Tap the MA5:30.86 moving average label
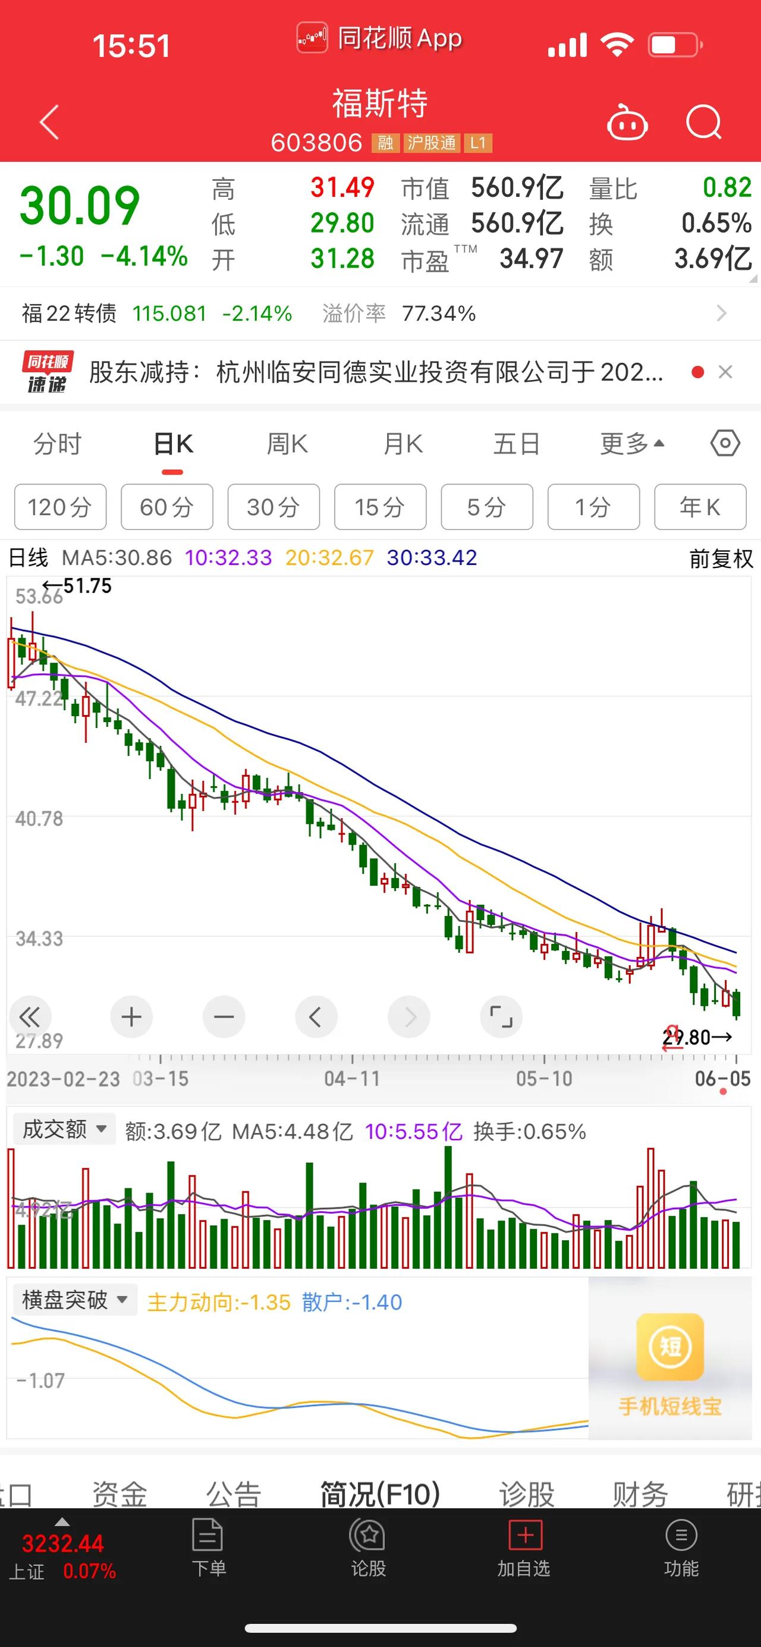761x1647 pixels. (117, 557)
